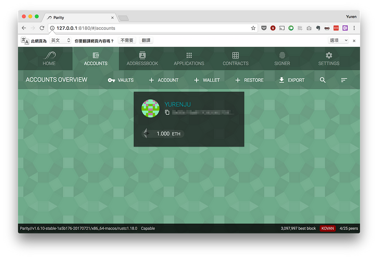The image size is (378, 259).
Task: Click the Restore account button
Action: click(x=249, y=80)
